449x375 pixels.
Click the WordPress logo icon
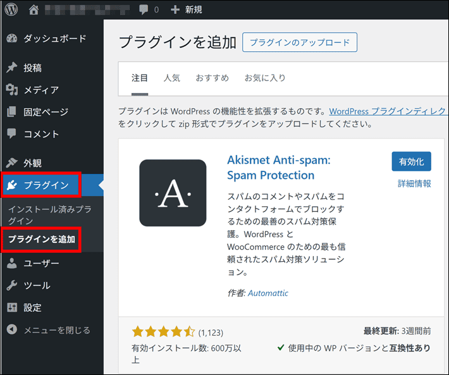pyautogui.click(x=12, y=9)
